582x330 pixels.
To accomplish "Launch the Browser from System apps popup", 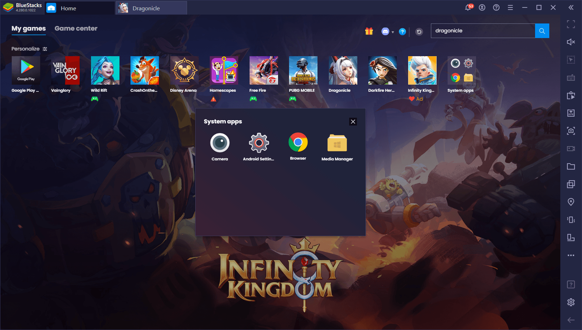I will click(298, 143).
